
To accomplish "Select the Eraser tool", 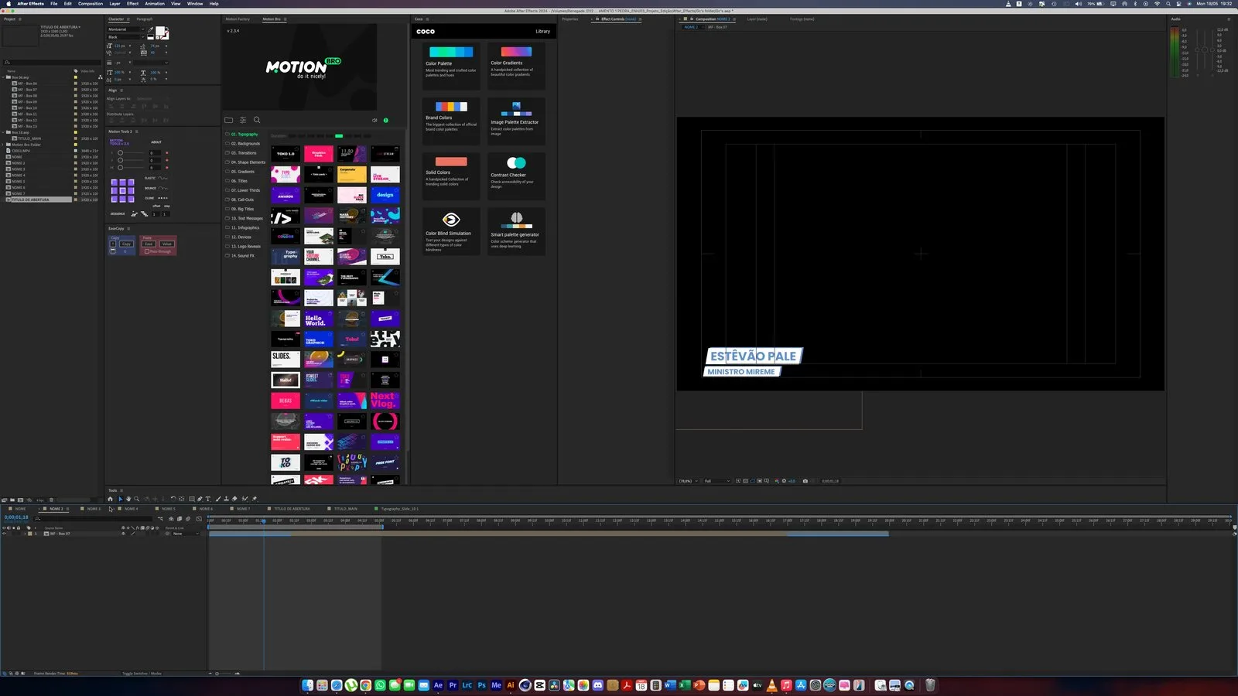I will click(234, 499).
